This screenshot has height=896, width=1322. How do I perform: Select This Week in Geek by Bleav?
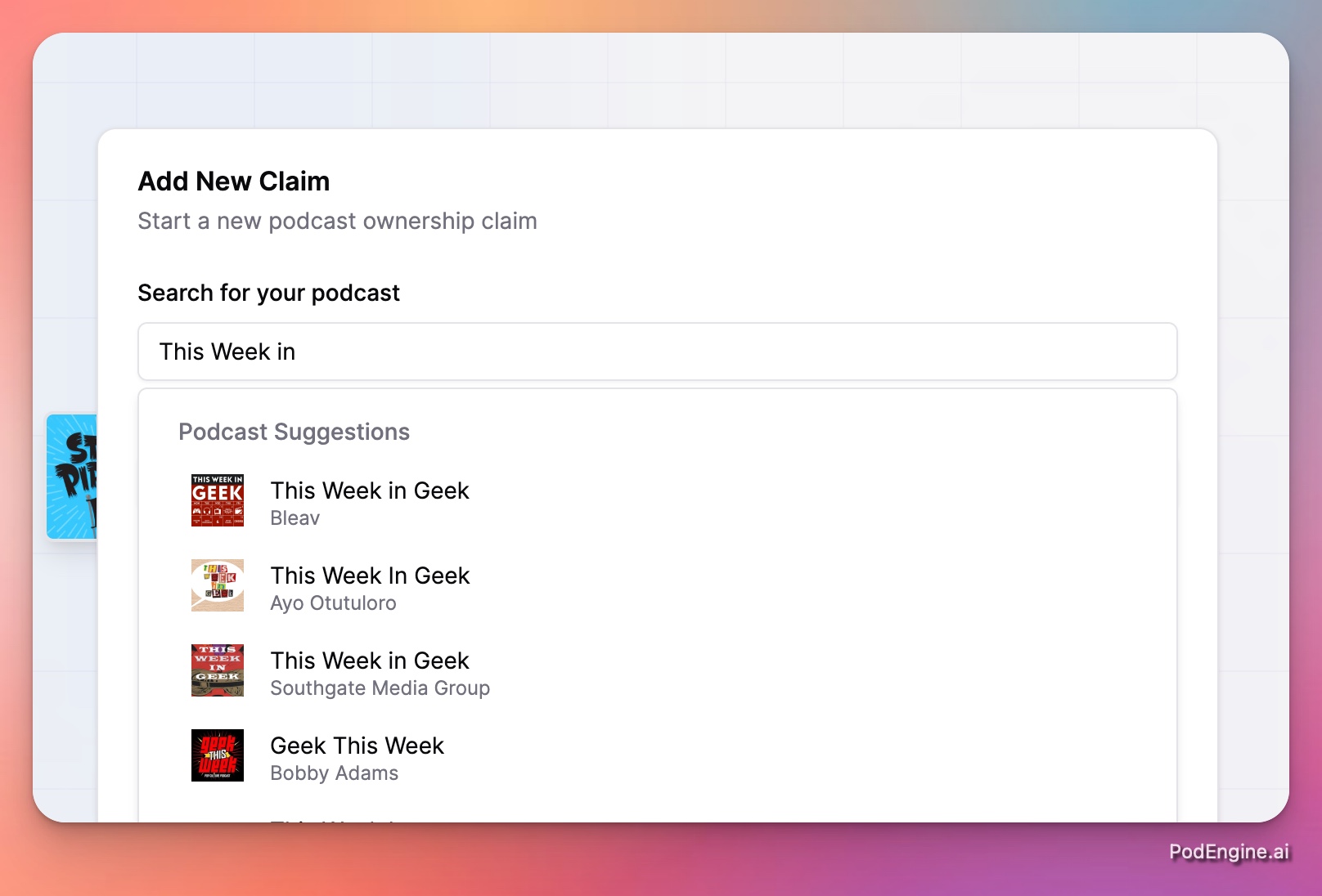657,501
